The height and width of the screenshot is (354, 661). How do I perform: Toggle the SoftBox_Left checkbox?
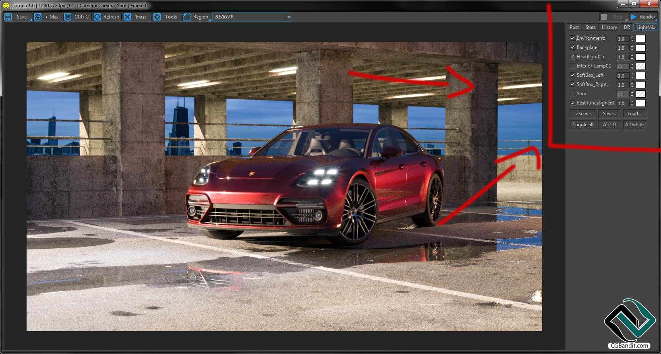click(572, 75)
